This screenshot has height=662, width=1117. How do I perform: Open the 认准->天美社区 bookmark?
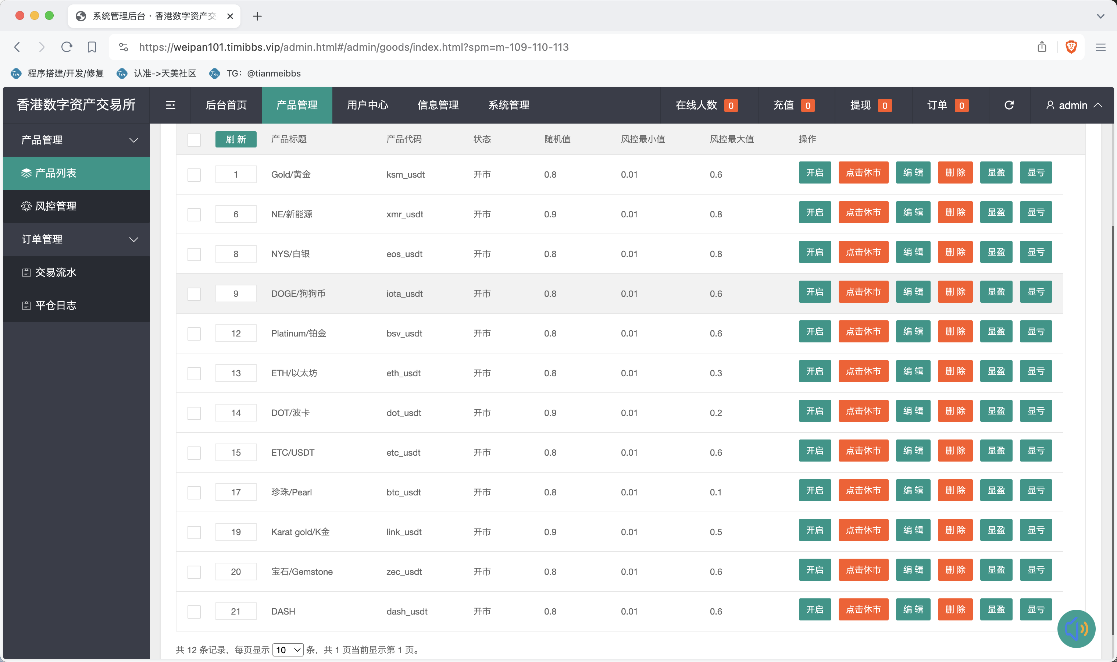[157, 73]
